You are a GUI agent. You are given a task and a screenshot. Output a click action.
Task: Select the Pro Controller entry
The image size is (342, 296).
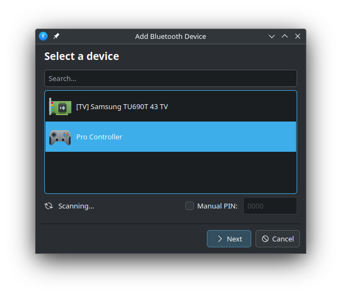pyautogui.click(x=171, y=137)
